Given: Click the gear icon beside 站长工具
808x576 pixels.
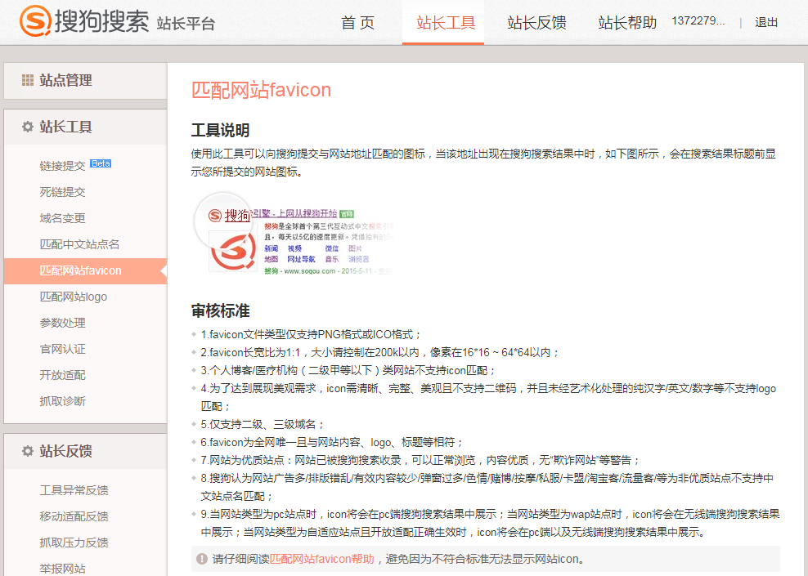Looking at the screenshot, I should pyautogui.click(x=28, y=127).
